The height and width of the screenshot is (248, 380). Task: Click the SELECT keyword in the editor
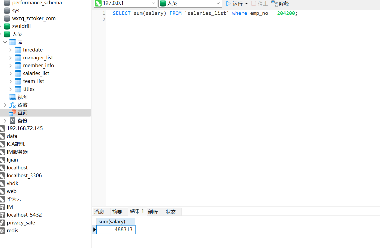[x=121, y=13]
